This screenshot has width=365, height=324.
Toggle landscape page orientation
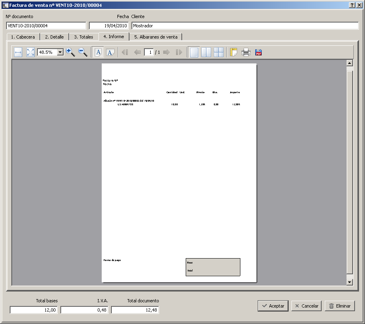click(111, 52)
